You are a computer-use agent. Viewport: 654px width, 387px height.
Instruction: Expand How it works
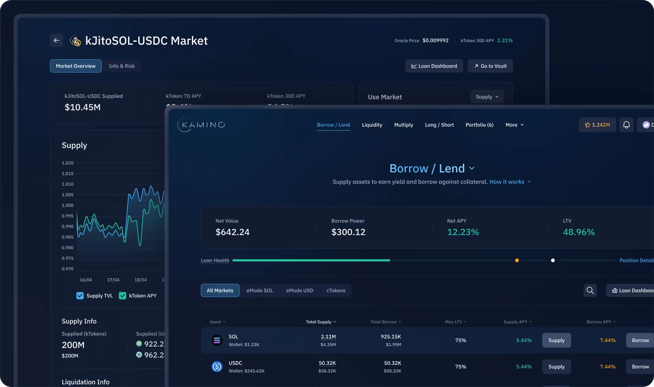510,182
